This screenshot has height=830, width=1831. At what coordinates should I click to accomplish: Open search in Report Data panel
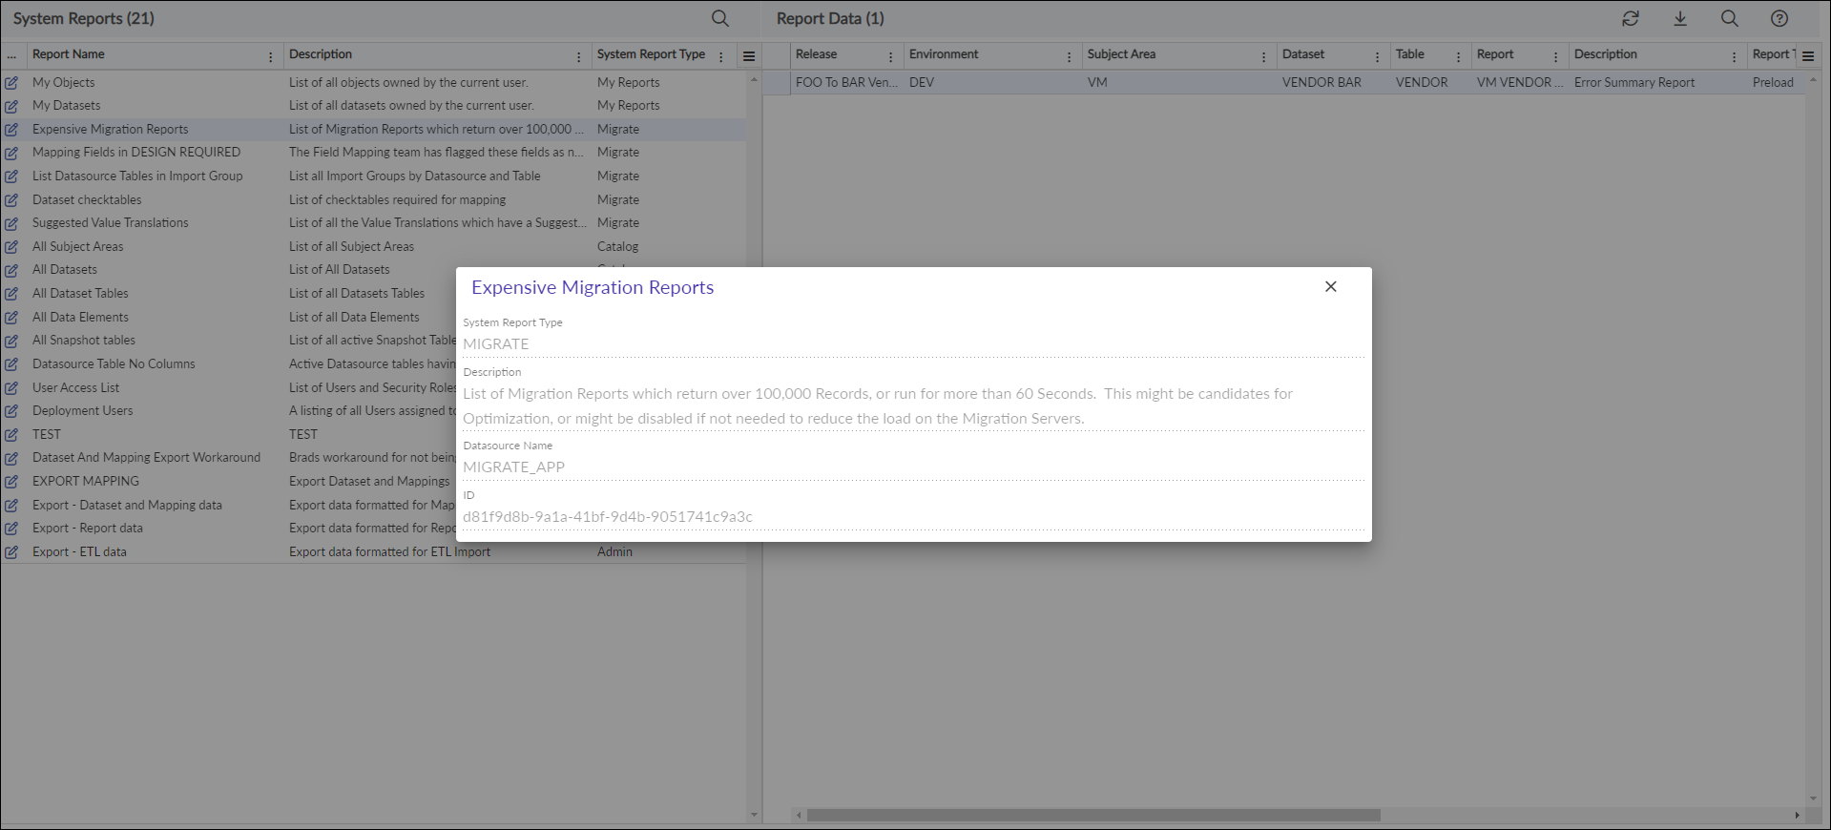coord(1729,18)
